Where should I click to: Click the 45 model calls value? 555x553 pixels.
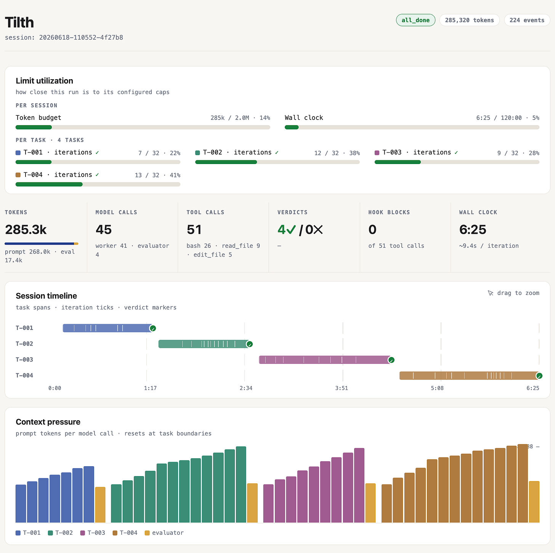click(x=104, y=229)
